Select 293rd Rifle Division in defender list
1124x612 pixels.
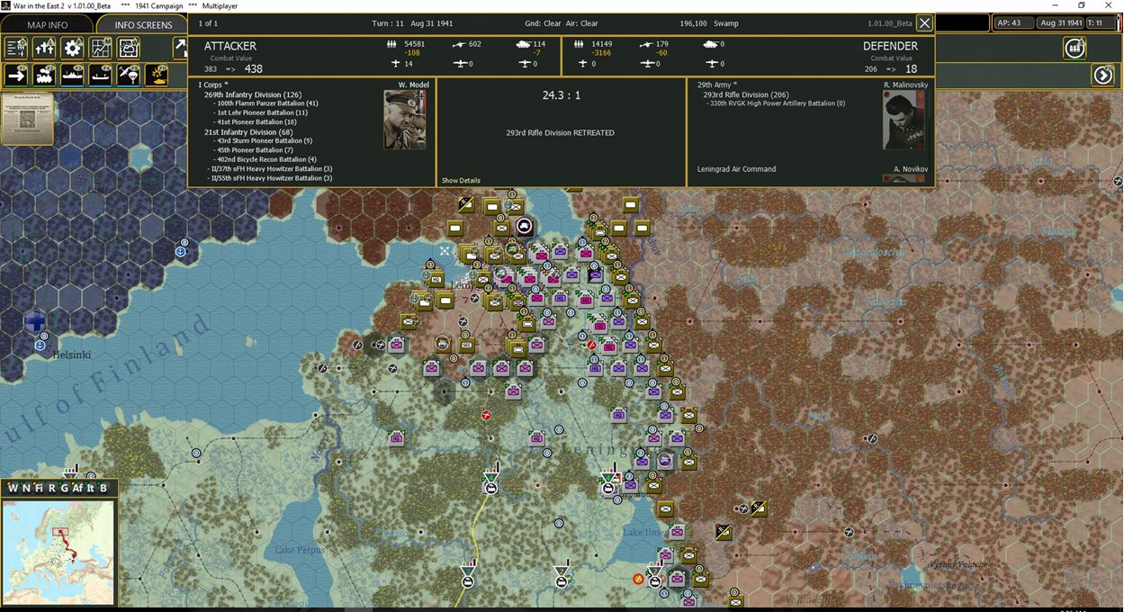[745, 94]
